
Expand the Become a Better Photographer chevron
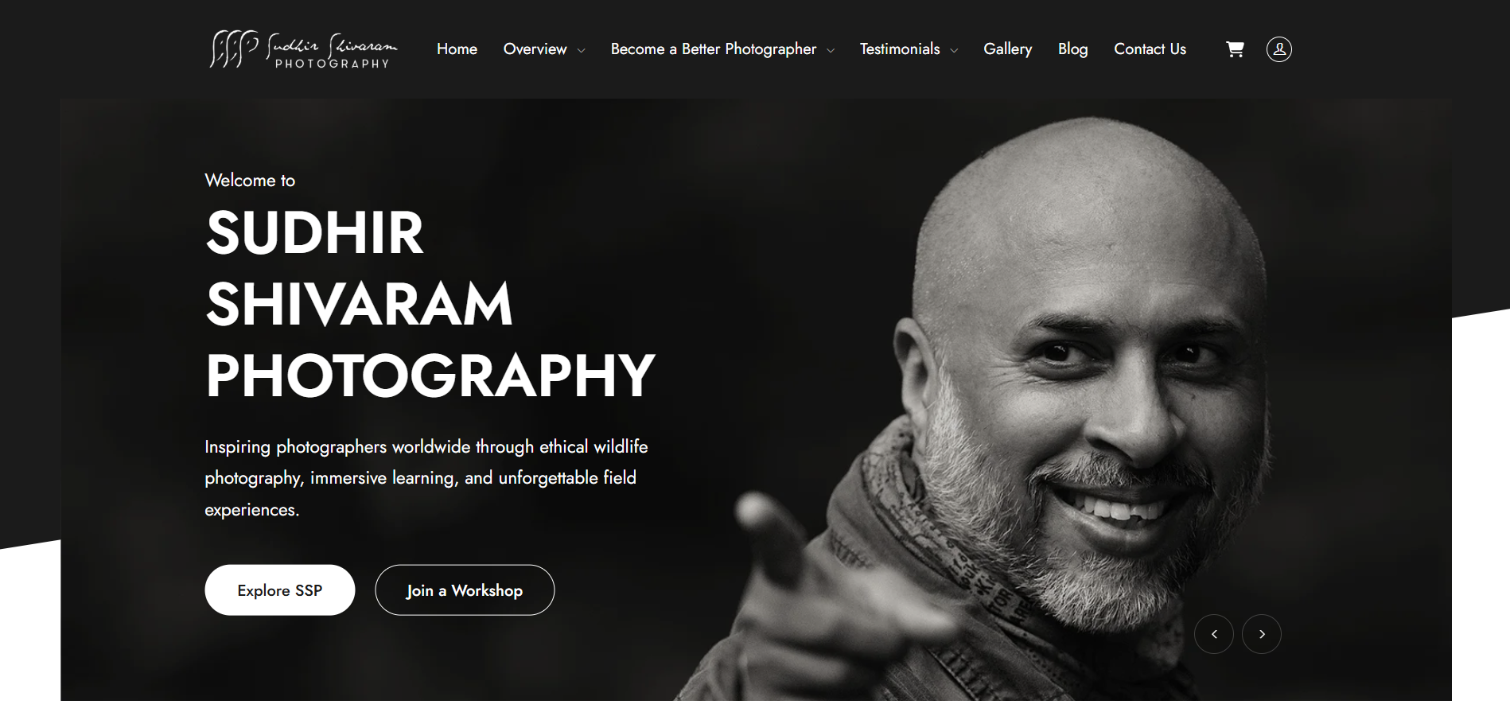[831, 50]
